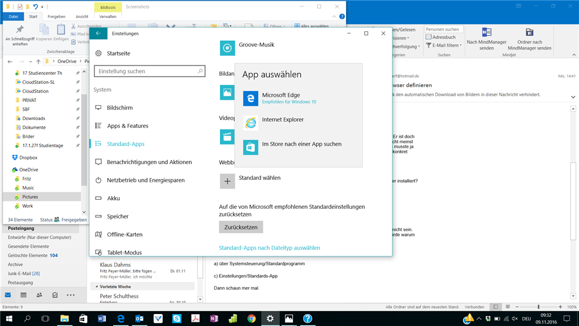The height and width of the screenshot is (326, 579).
Task: Click Ordner nach MindManager senden icon
Action: [529, 32]
